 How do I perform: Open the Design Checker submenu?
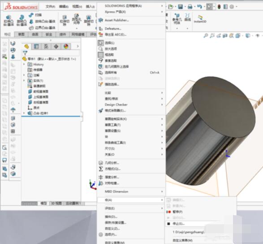(131, 105)
